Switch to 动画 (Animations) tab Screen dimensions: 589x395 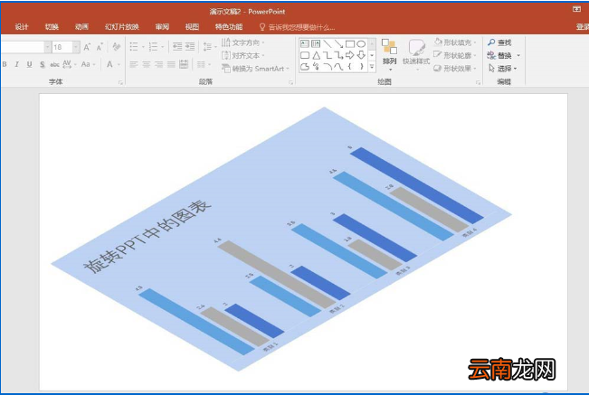81,26
